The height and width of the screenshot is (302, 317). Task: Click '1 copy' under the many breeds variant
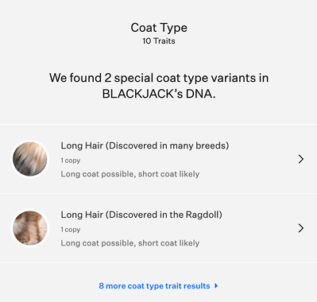coord(71,161)
